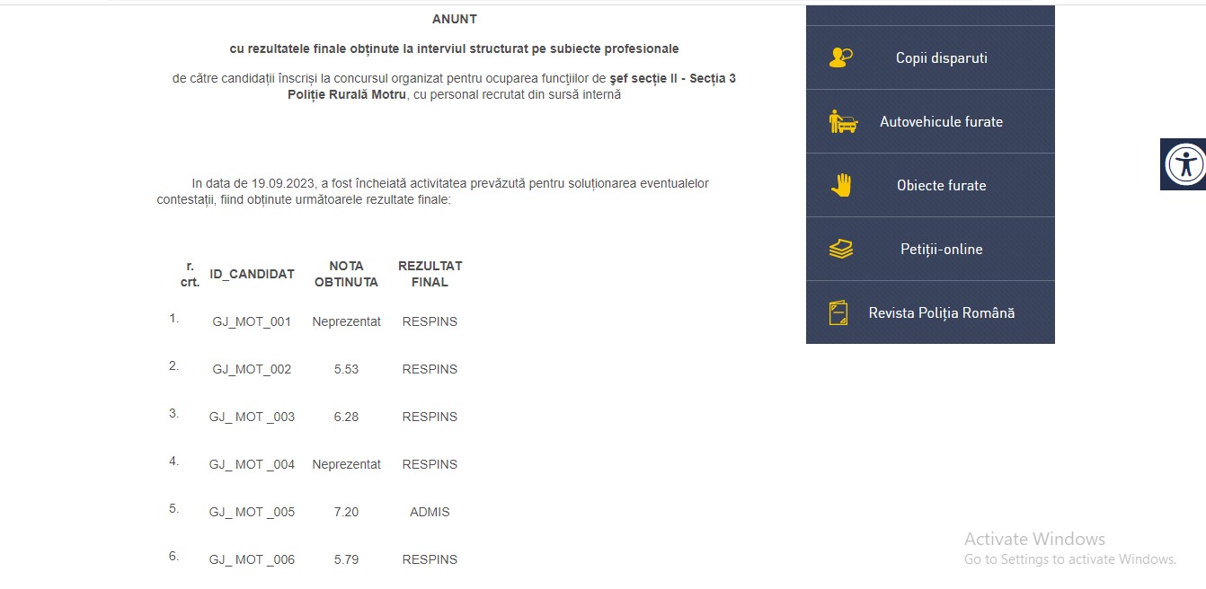
Task: Click the NOTA OBTINUTA column header
Action: (346, 274)
